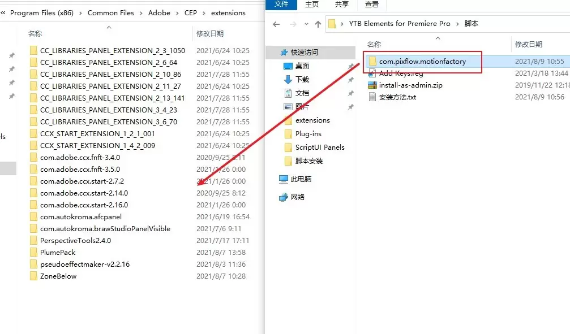
Task: Open extensions folder in quick access
Action: coord(312,120)
